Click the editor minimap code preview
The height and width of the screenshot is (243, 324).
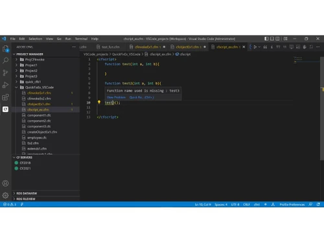coord(306,60)
